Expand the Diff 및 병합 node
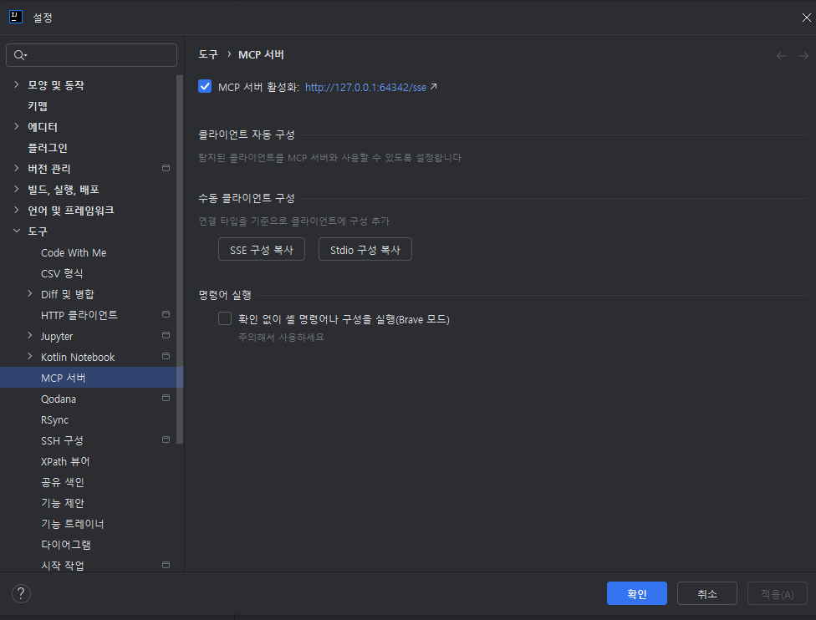The image size is (816, 620). [29, 294]
